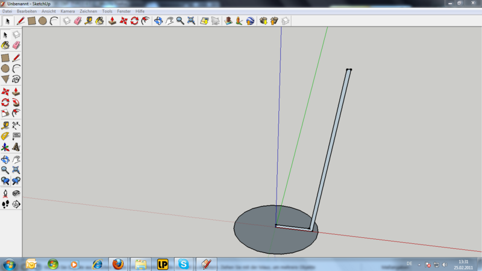
Task: Choose the Freehand drawing tool
Action: pos(16,79)
